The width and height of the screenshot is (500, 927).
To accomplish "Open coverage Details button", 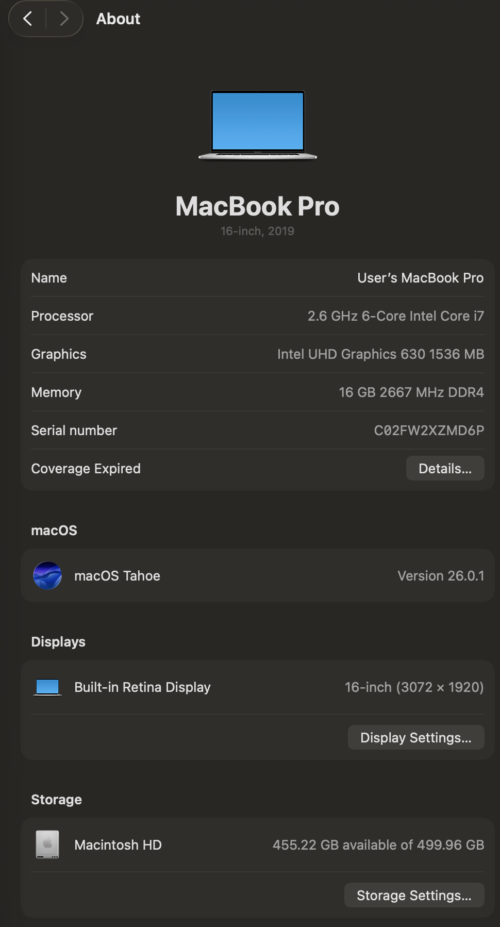I will pos(445,468).
